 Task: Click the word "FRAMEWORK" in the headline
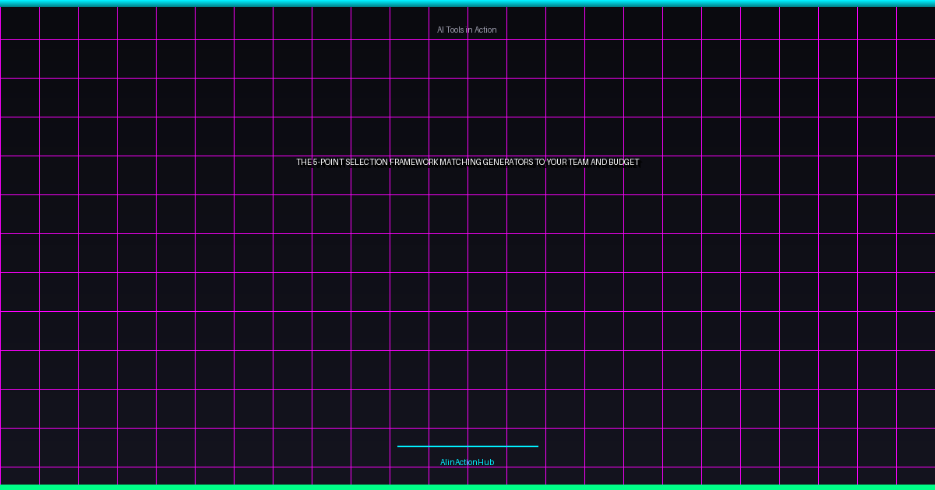(414, 163)
